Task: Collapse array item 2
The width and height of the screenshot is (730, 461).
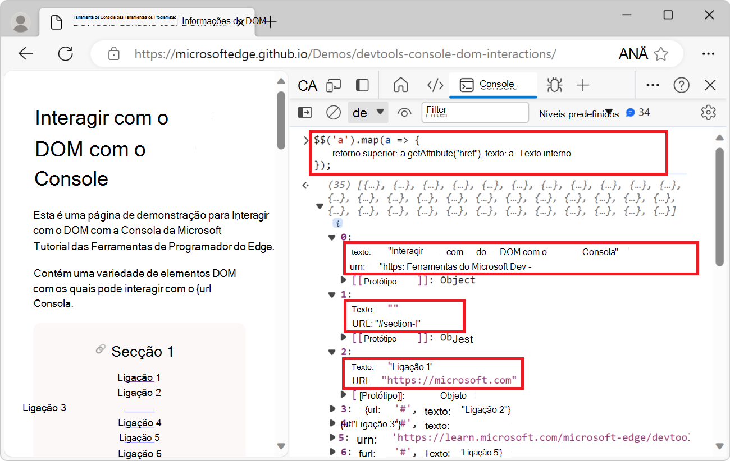Action: click(332, 352)
